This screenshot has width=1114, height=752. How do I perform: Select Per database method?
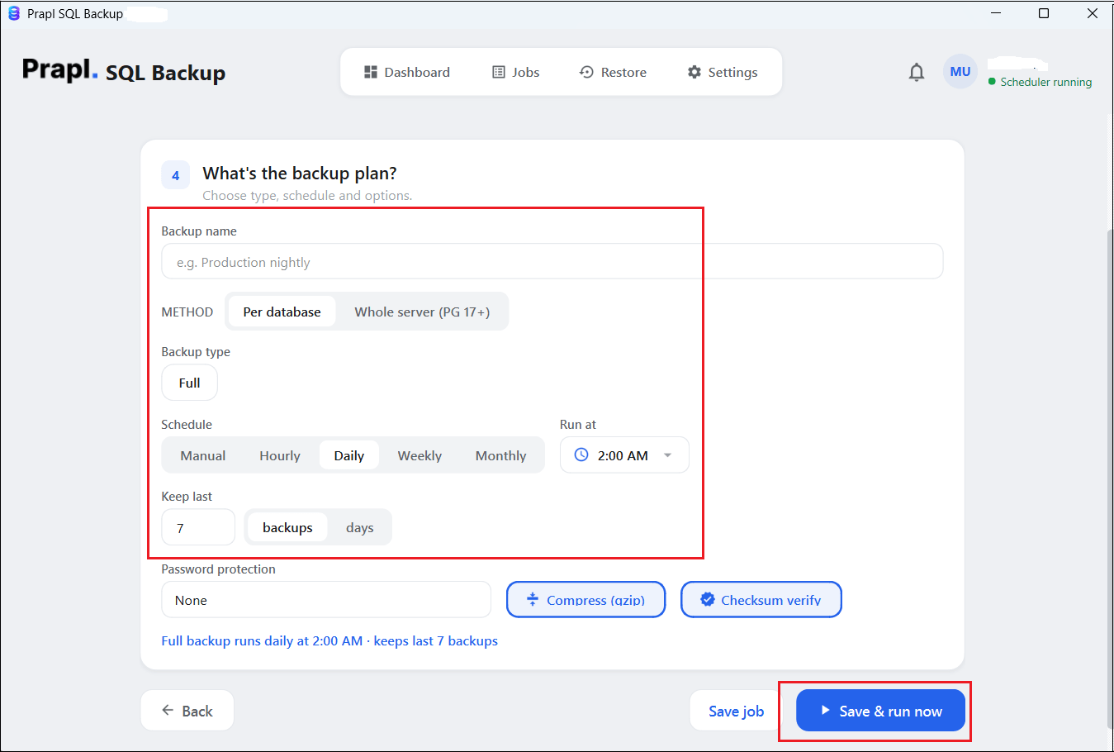point(282,312)
